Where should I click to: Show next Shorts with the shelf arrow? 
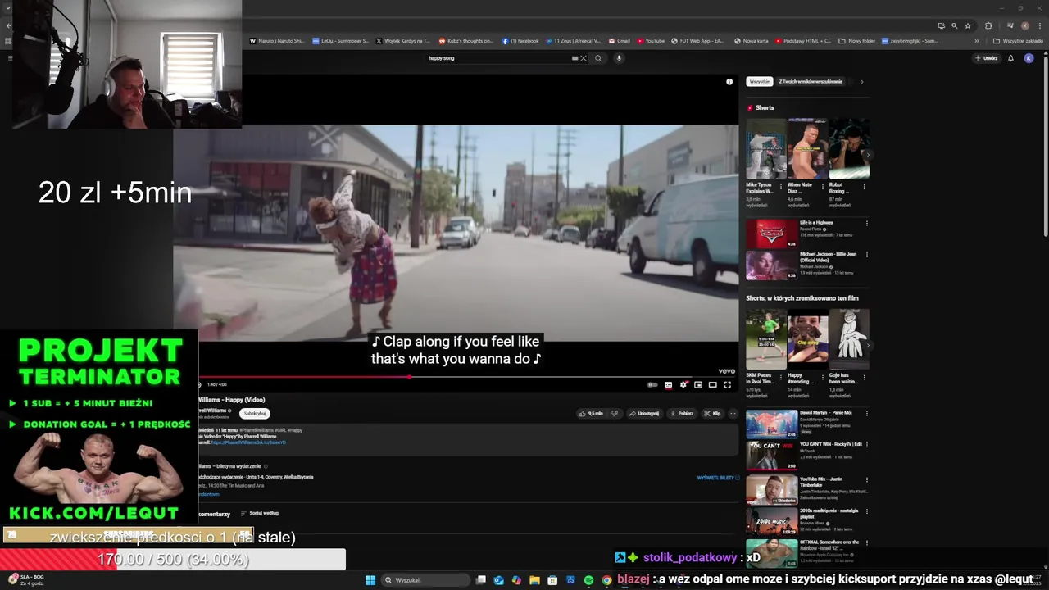pos(867,154)
